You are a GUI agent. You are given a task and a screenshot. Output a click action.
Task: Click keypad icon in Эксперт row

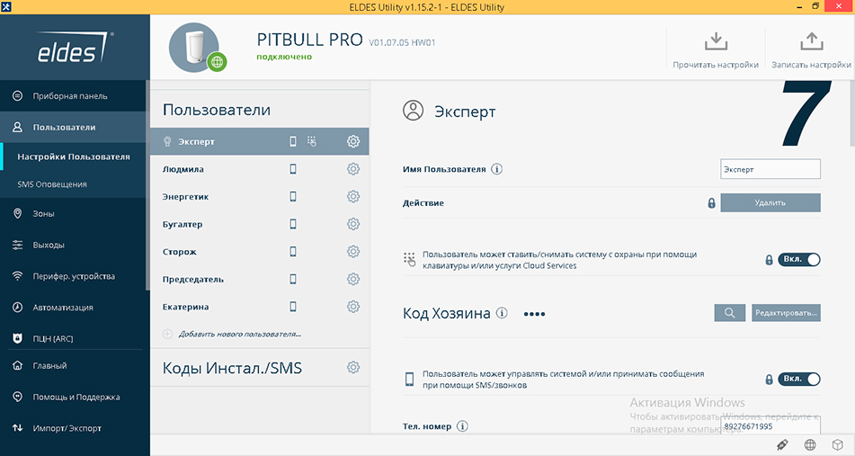coord(312,141)
